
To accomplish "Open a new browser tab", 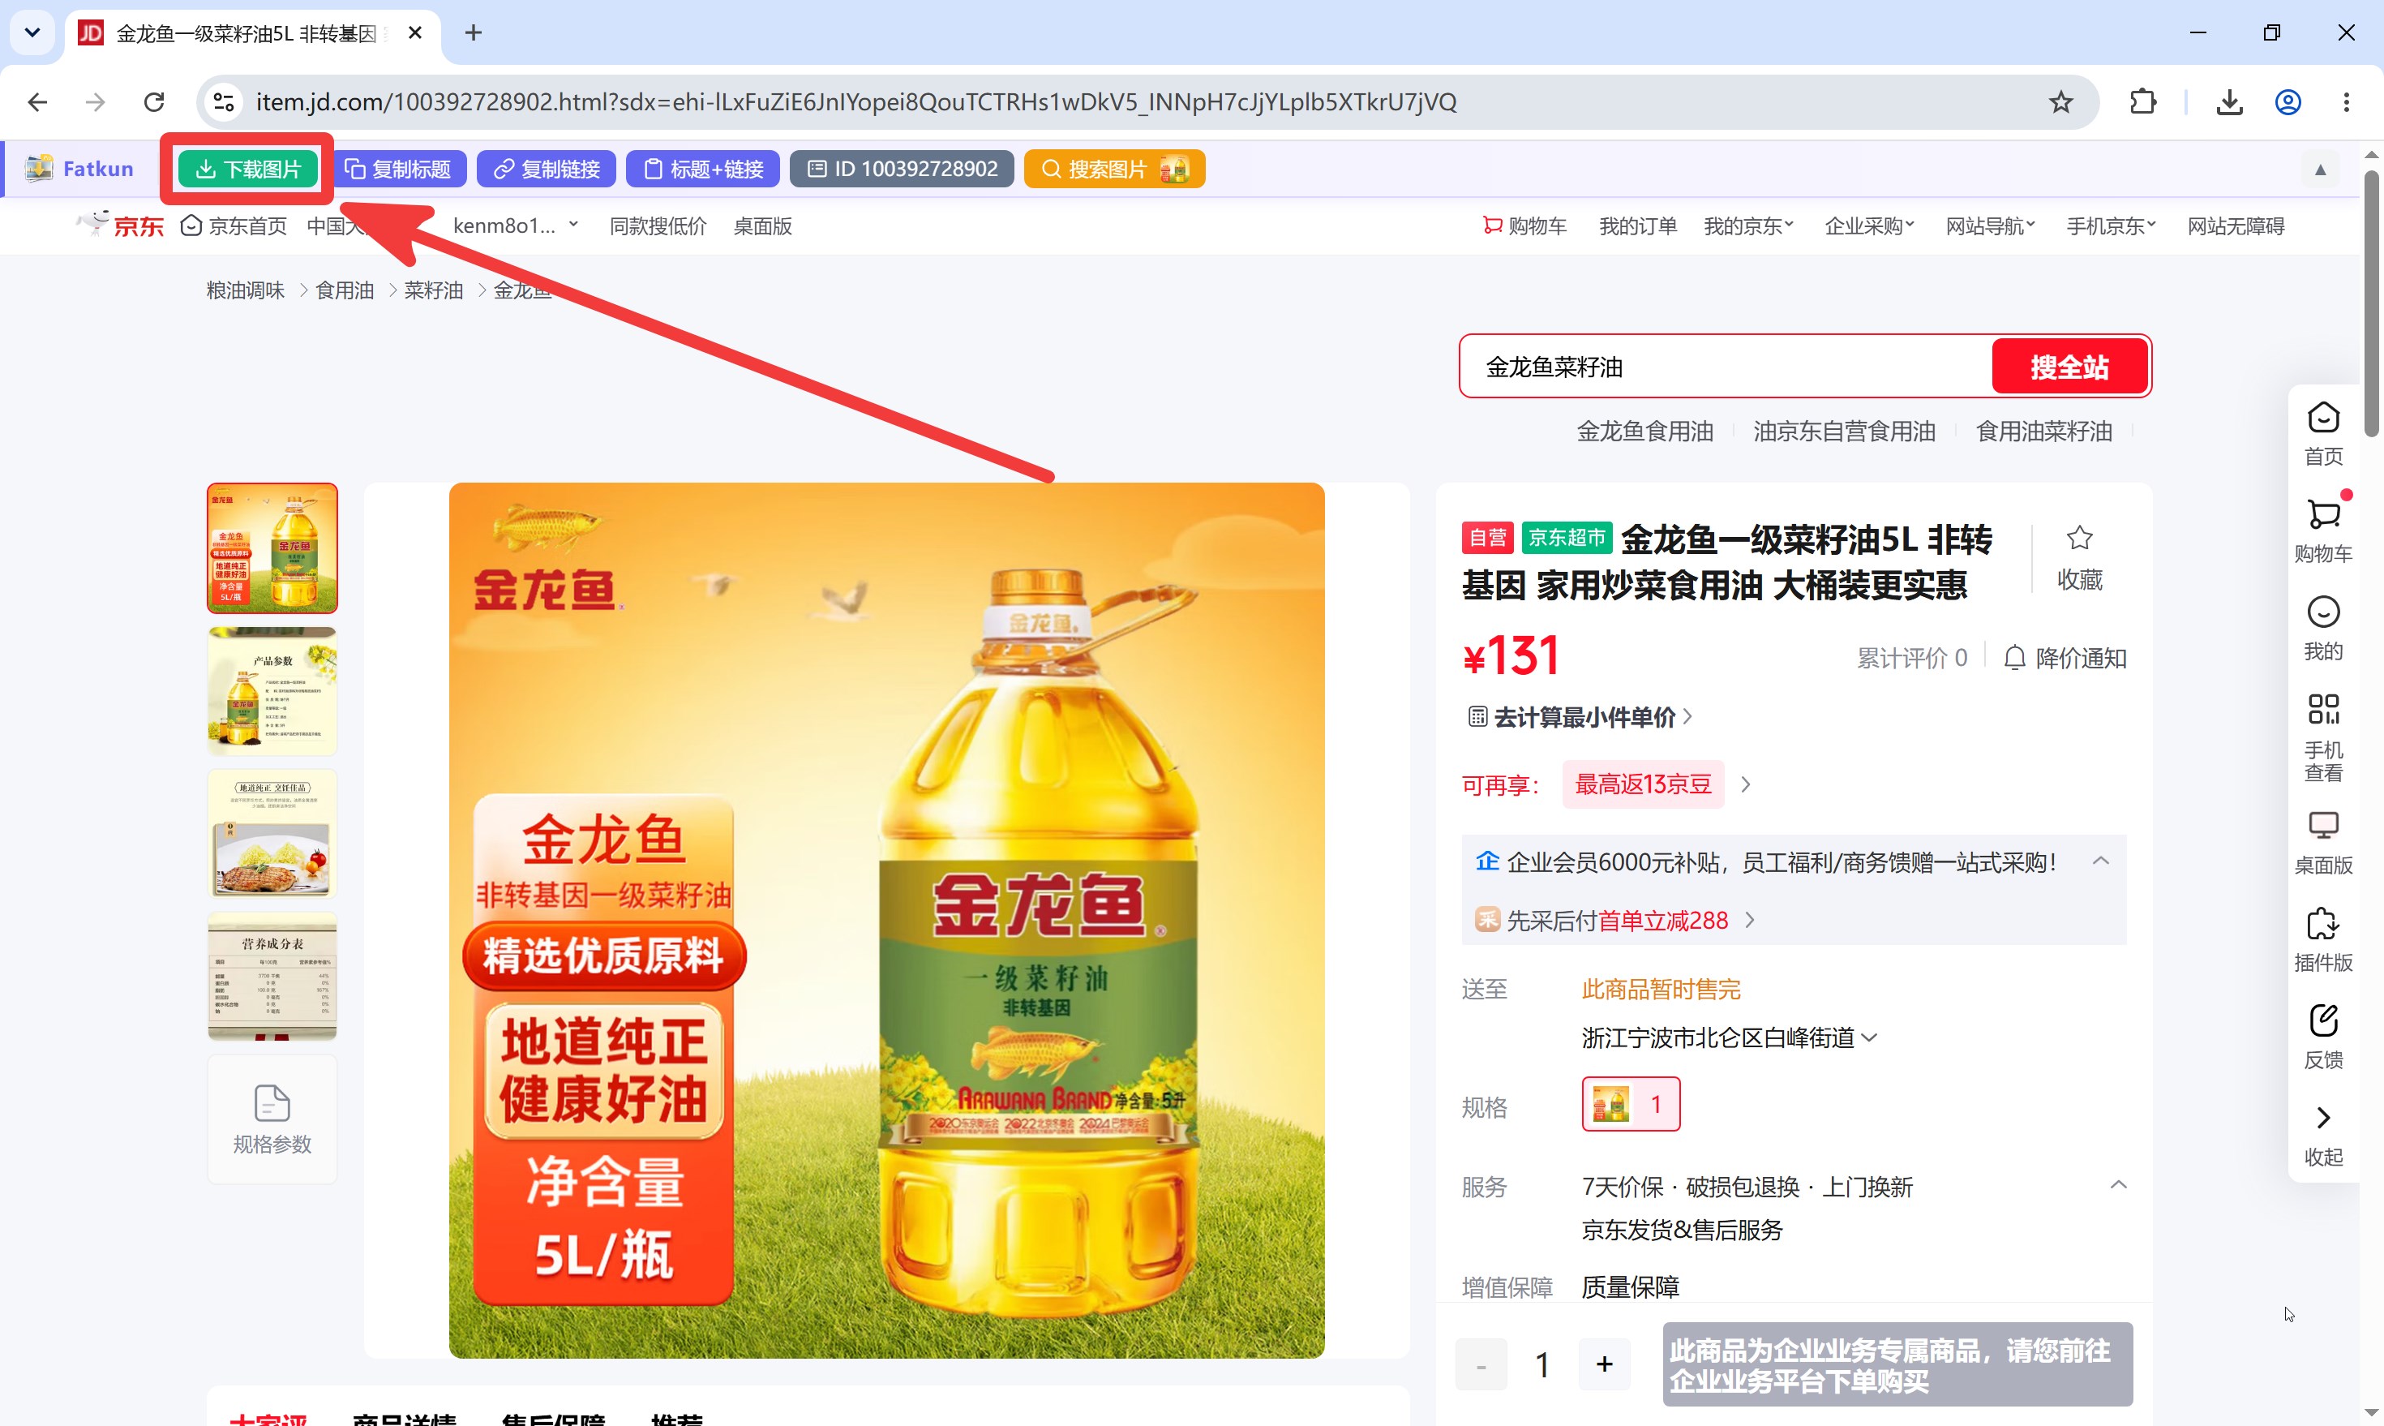I will point(474,32).
